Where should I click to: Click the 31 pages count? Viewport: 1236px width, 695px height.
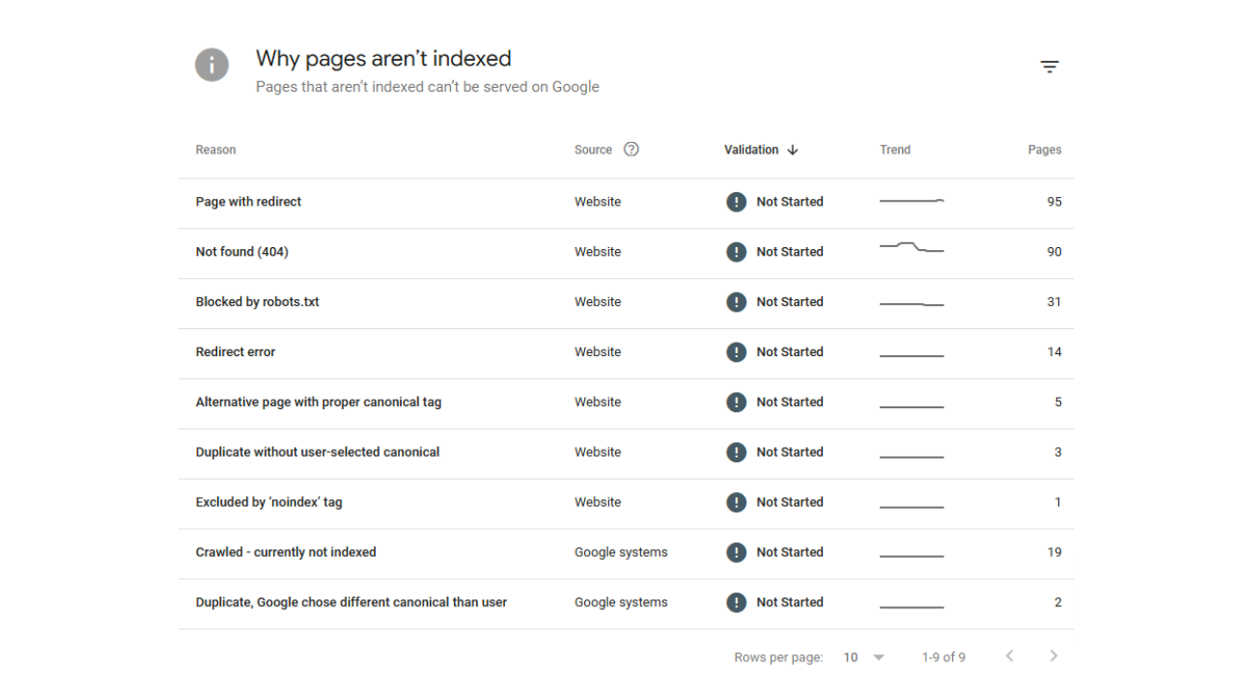pos(1054,302)
